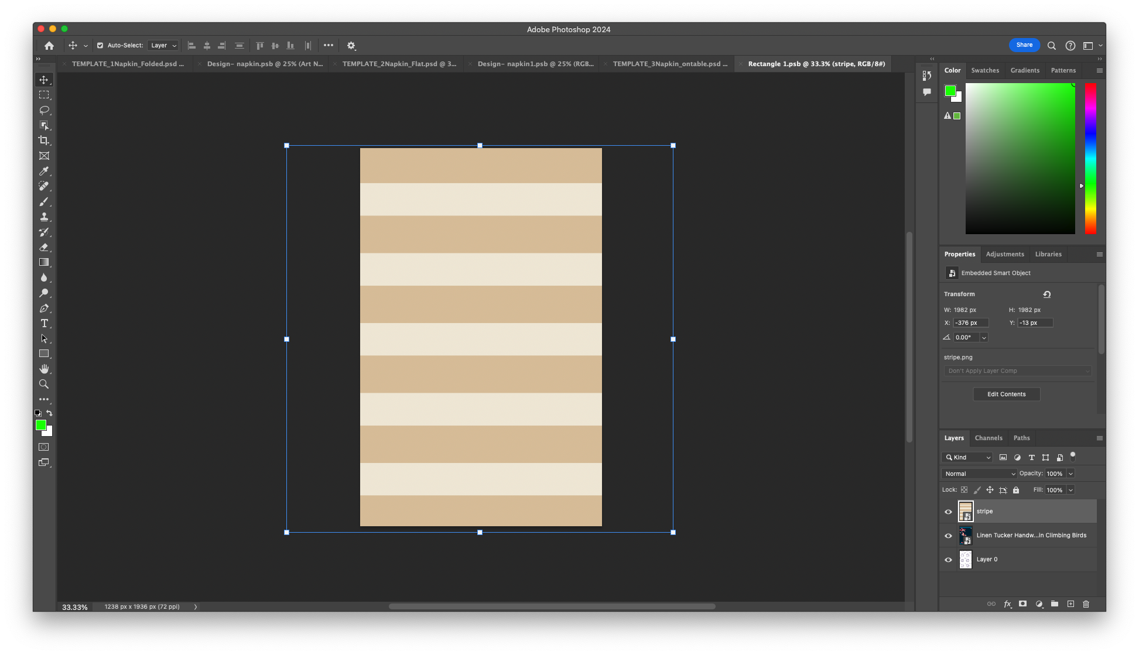
Task: Click the vertical hue spectrum slider
Action: pyautogui.click(x=1090, y=158)
